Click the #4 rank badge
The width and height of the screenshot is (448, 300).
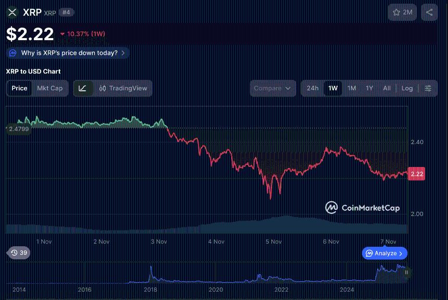click(66, 13)
